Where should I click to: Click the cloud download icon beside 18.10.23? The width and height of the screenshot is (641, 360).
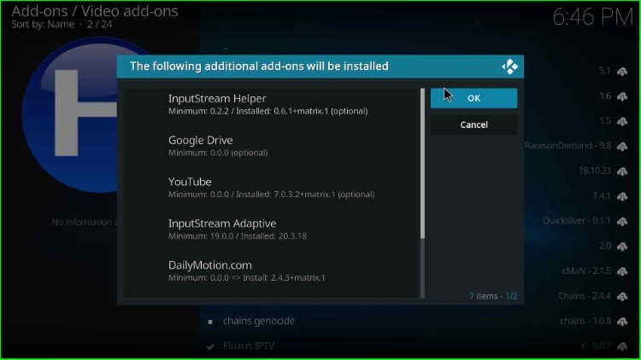(x=622, y=171)
